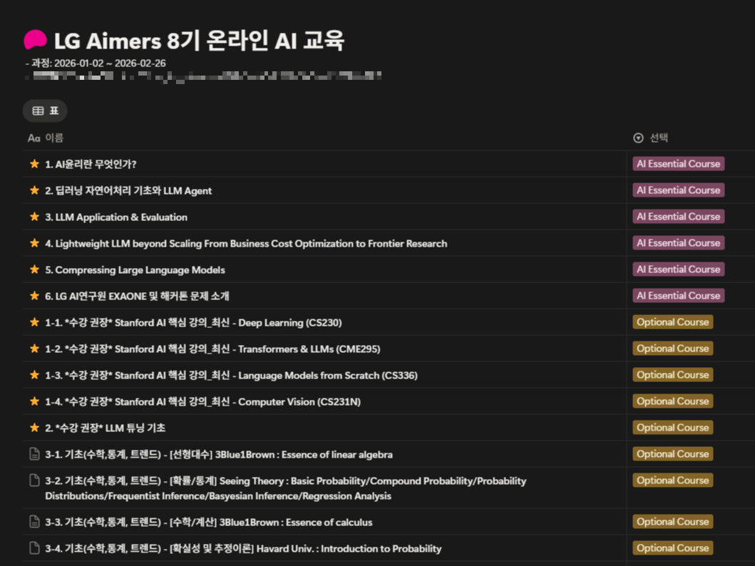
Task: Click star icon of 3. LLM Application & Evaluation
Action: click(x=34, y=217)
